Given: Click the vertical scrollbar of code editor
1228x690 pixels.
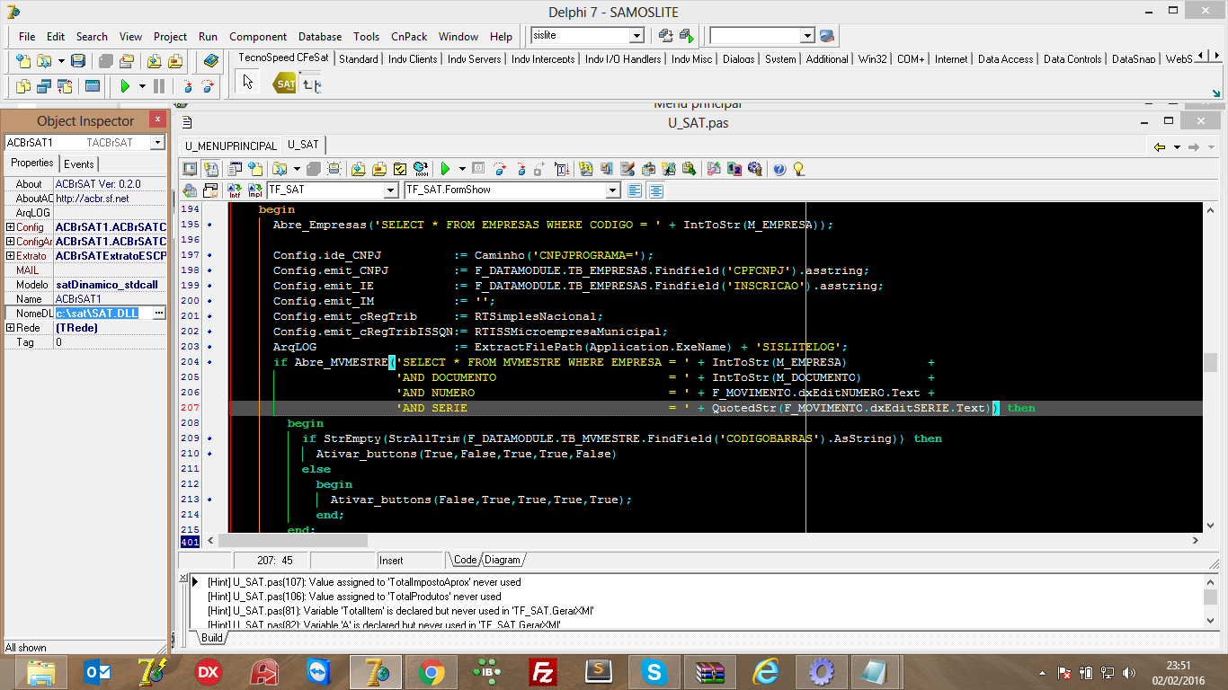Looking at the screenshot, I should coord(1210,367).
